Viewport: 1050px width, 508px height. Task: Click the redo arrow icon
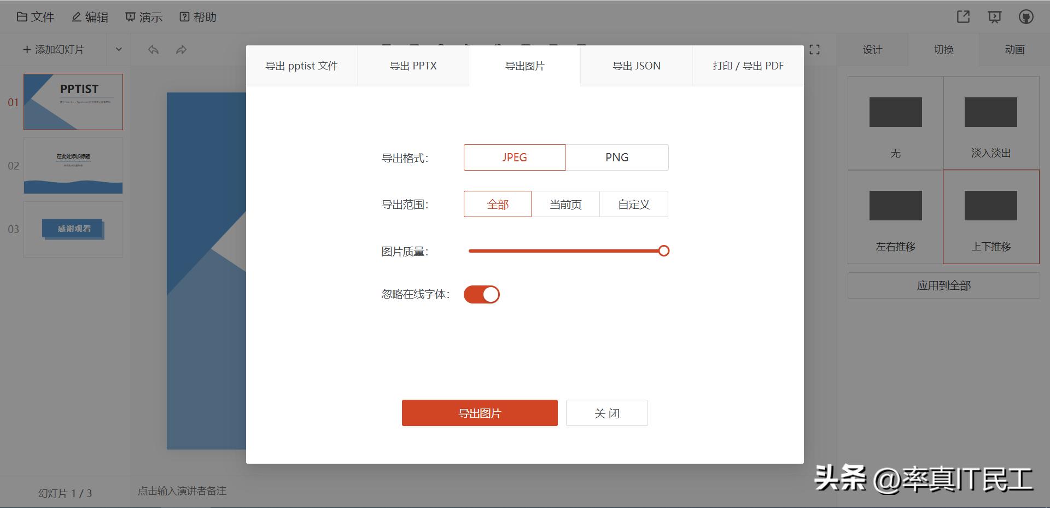coord(181,50)
